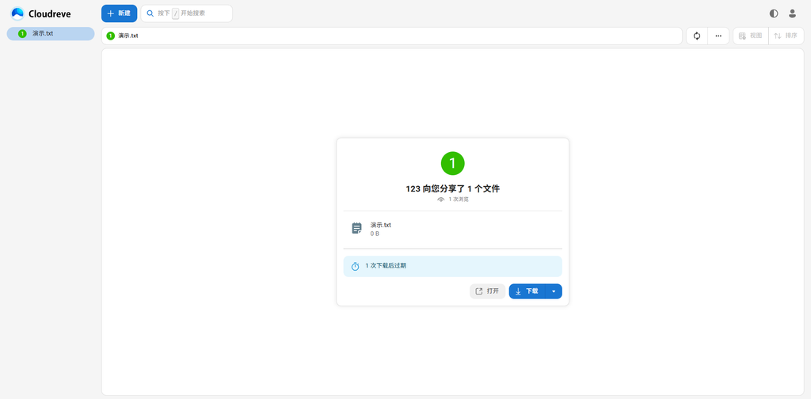Screen dimensions: 811x399
Task: Toggle dark mode with the half-circle icon
Action: [774, 13]
